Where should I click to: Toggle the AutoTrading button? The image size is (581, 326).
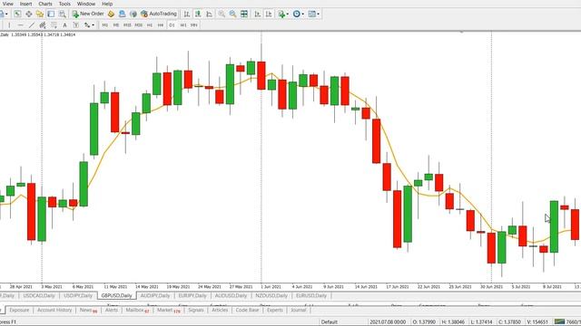[x=159, y=14]
